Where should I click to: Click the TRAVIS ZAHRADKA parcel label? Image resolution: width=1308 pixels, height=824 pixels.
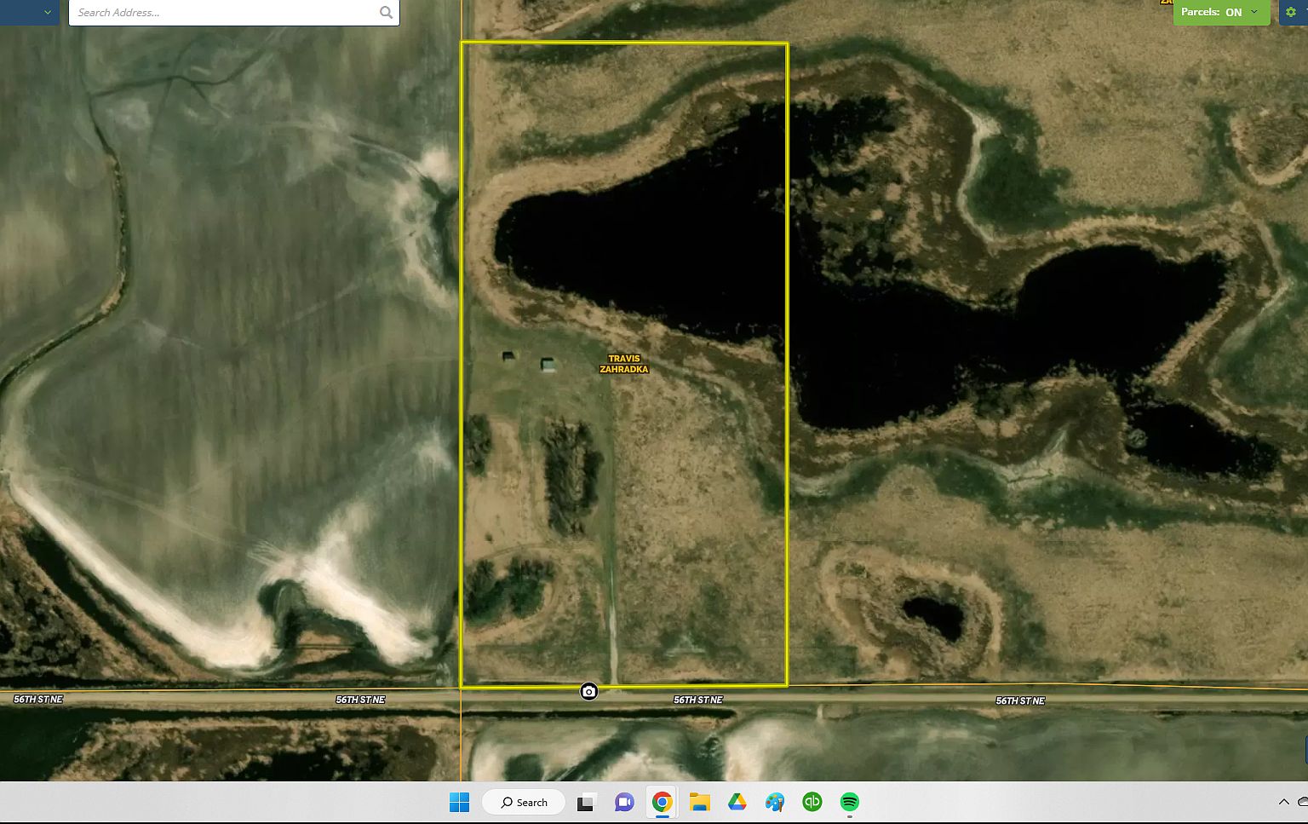pos(624,364)
